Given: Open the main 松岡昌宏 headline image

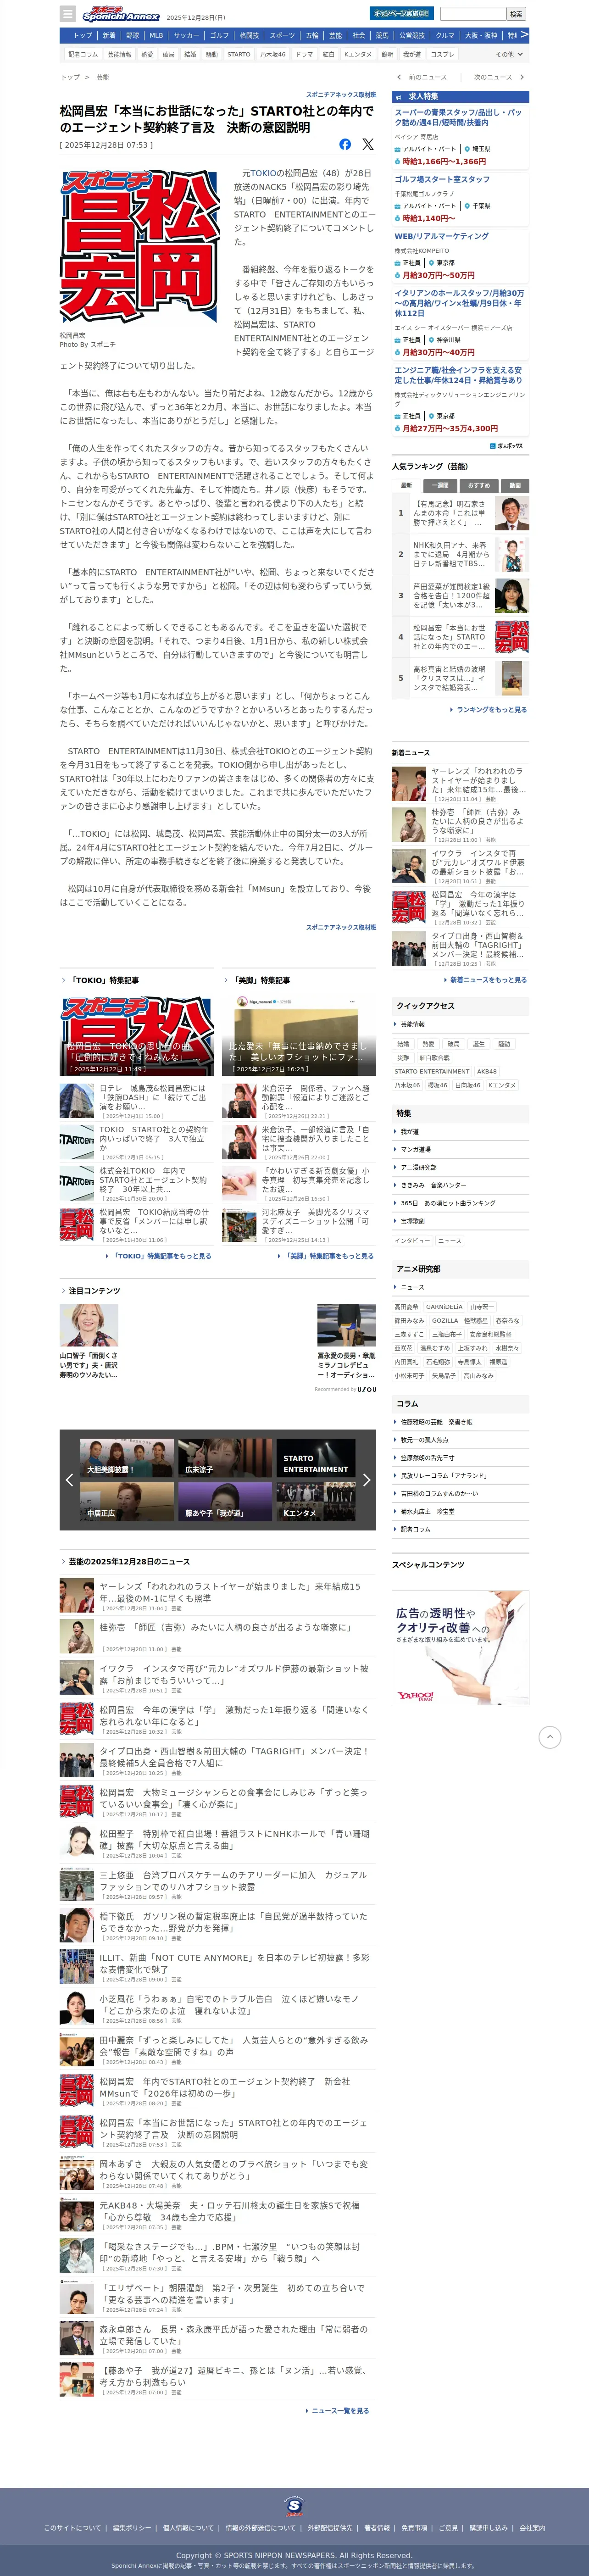Looking at the screenshot, I should point(139,247).
